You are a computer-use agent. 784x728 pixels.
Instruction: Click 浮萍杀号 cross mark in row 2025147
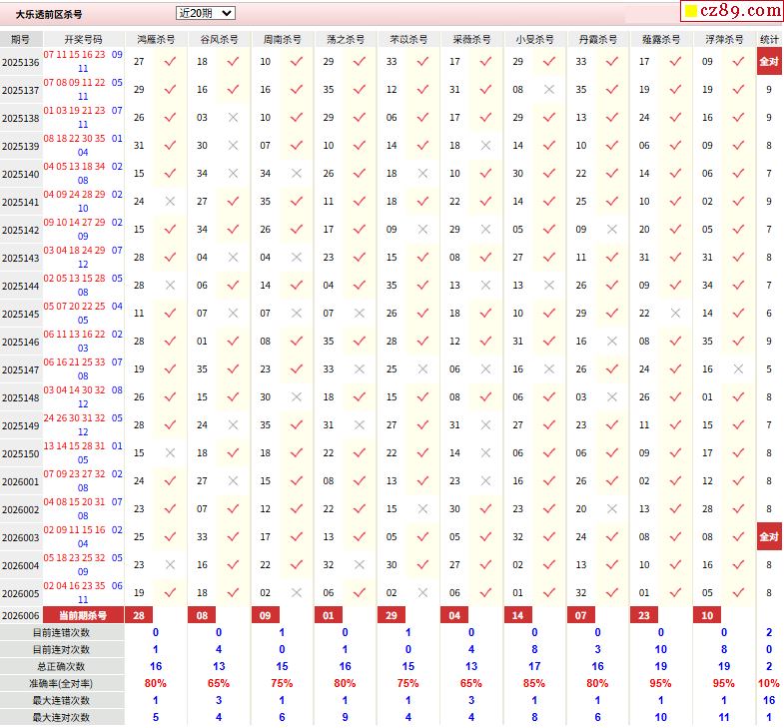pyautogui.click(x=738, y=369)
